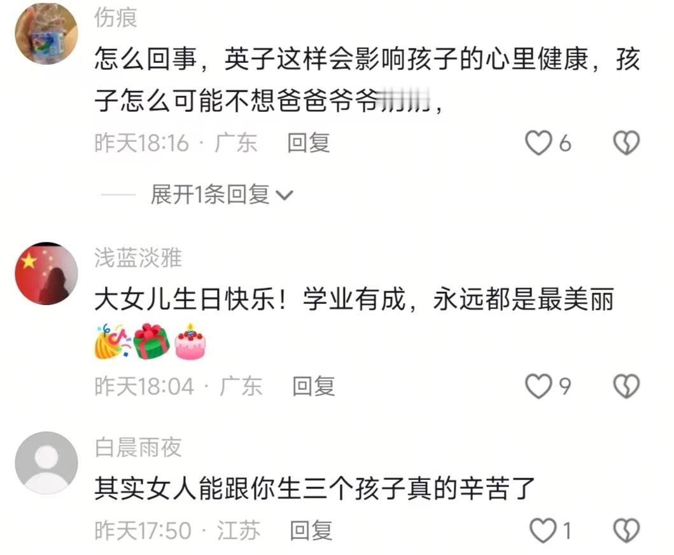Like the comment by 伤痕
The height and width of the screenshot is (555, 674).
pos(538,143)
